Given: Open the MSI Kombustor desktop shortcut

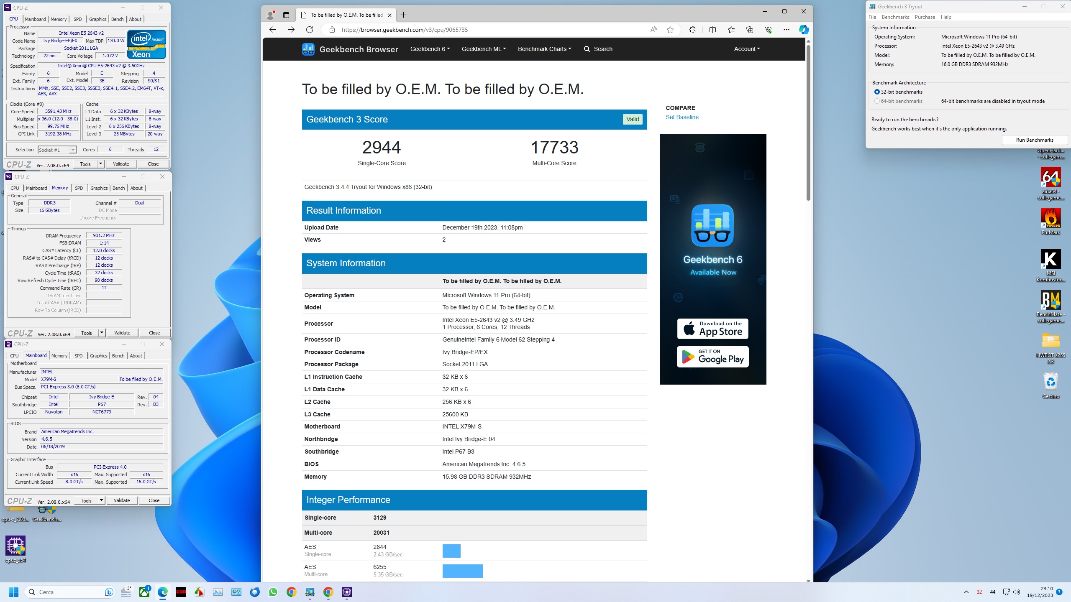Looking at the screenshot, I should pos(1051,266).
